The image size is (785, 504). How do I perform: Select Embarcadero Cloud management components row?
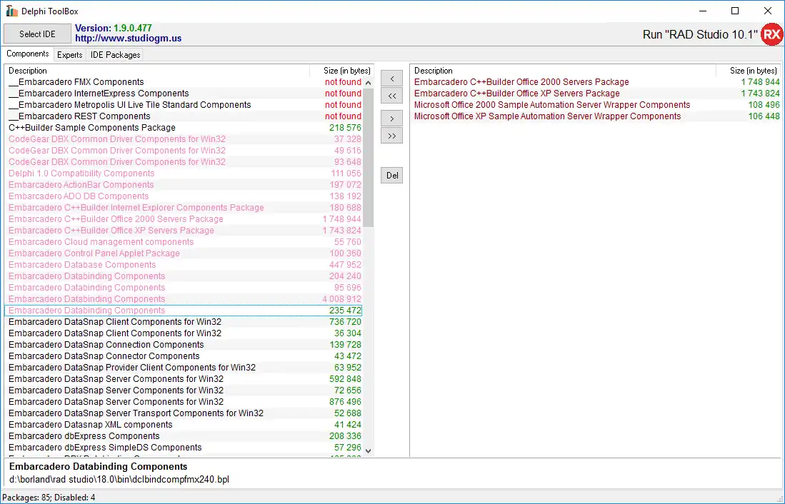click(184, 242)
